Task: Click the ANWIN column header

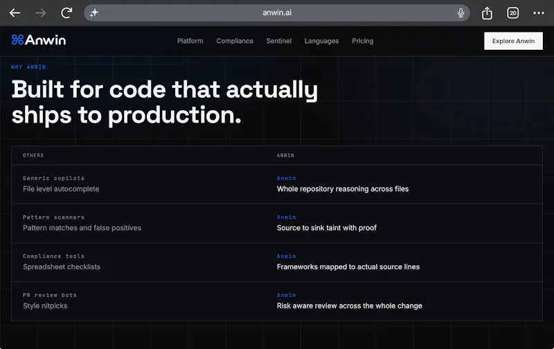Action: click(285, 155)
